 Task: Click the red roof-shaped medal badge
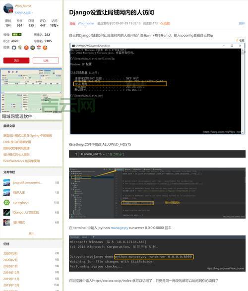point(39,48)
